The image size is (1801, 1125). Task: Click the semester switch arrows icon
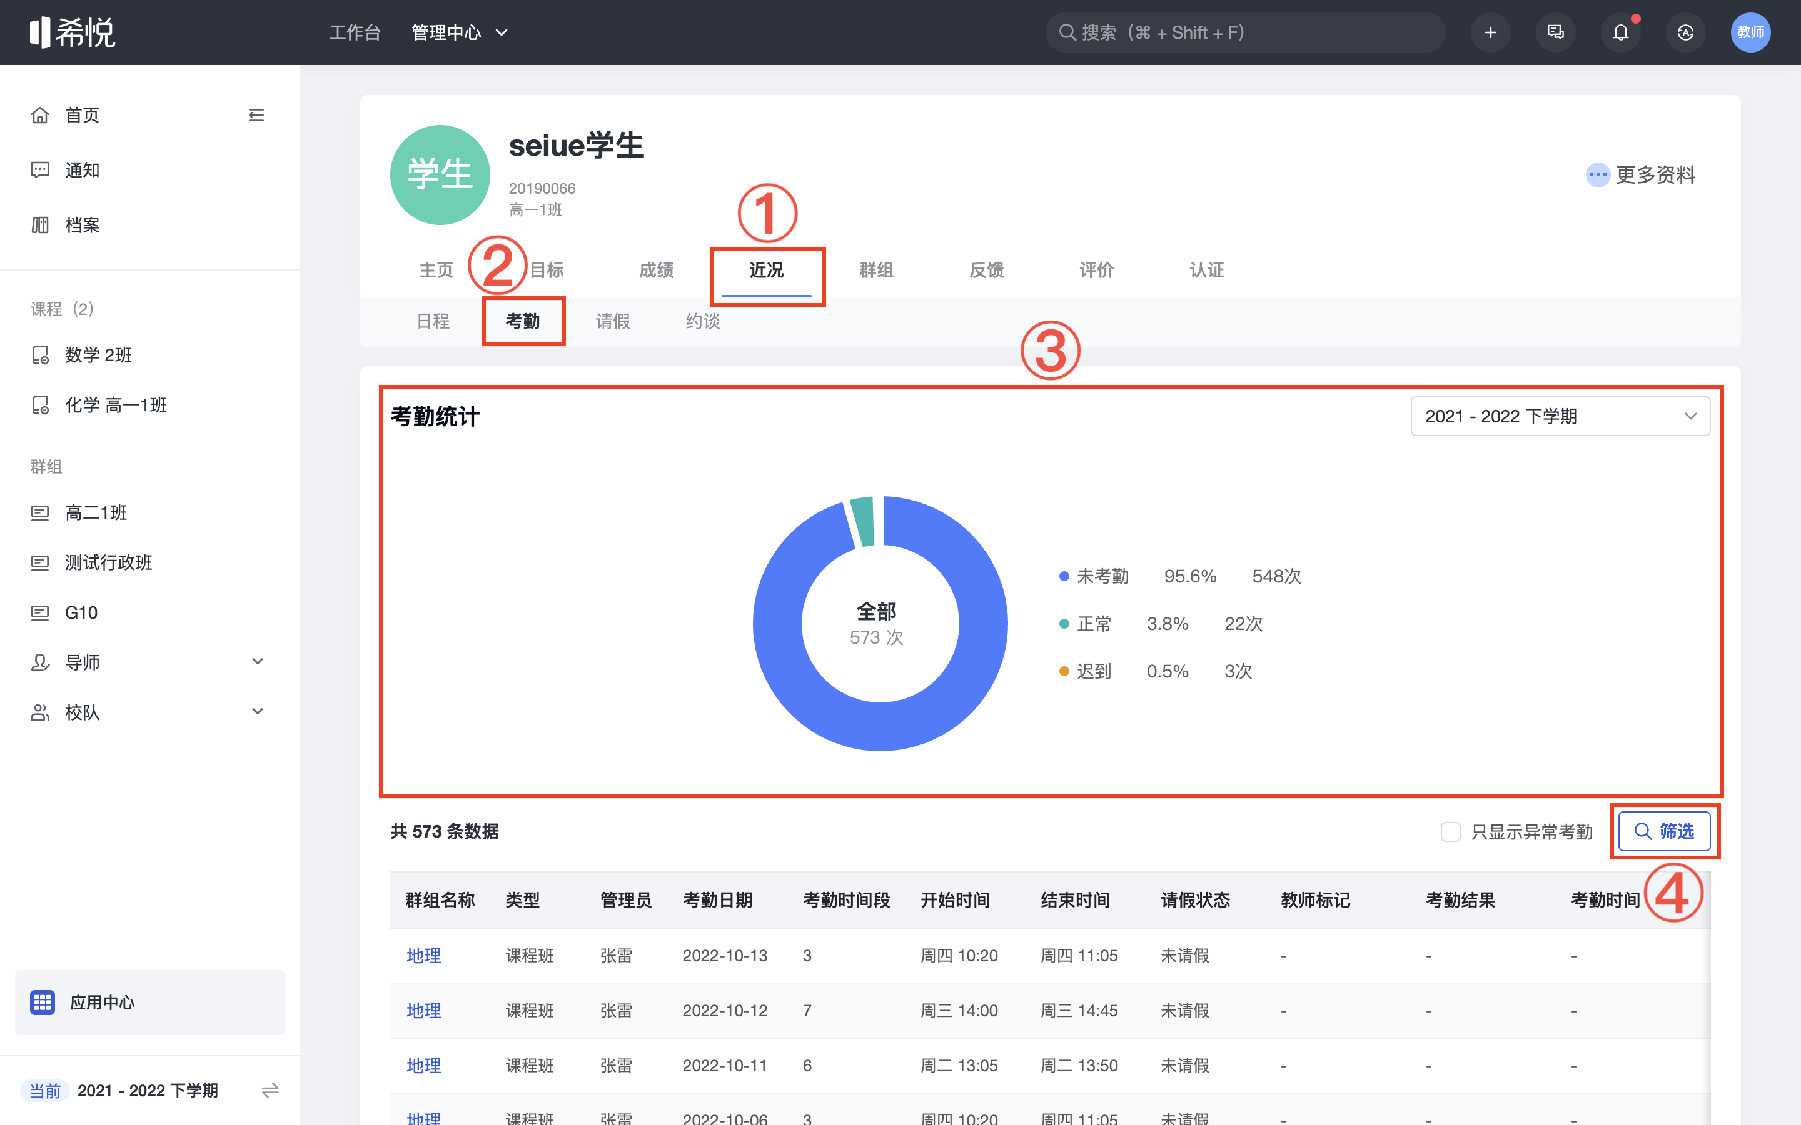[270, 1090]
